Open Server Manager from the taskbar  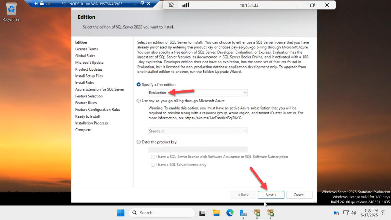[243, 213]
